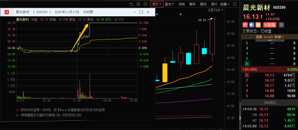Zoom out the K-line chart with minus icon
298x130 pixels.
145,4
